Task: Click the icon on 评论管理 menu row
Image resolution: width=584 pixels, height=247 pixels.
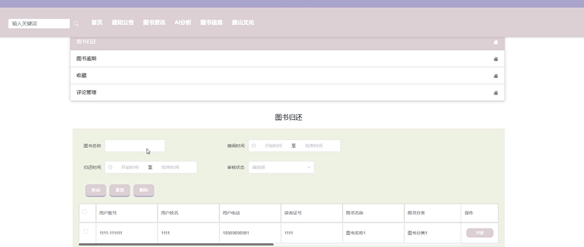Action: coord(496,93)
